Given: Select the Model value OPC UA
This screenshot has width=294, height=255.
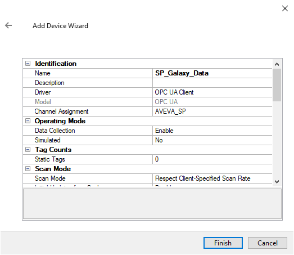Looking at the screenshot, I should point(212,102).
